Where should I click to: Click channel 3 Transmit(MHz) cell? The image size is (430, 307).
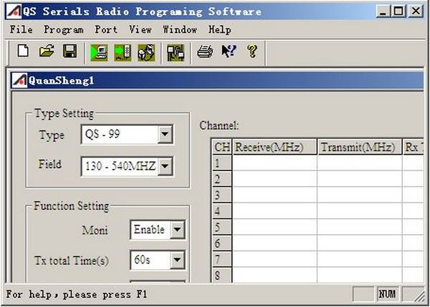360,195
